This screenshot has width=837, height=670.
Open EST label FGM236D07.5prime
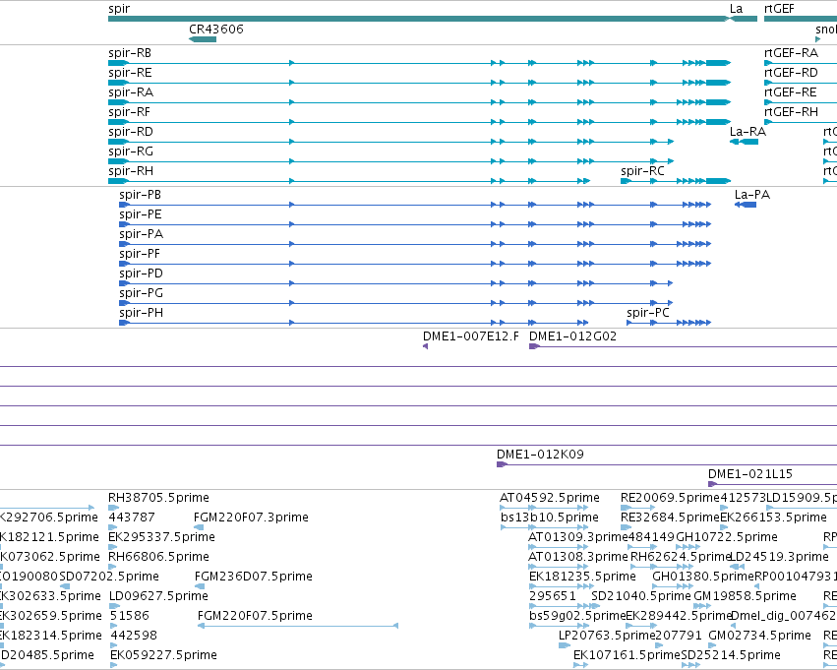coord(254,577)
